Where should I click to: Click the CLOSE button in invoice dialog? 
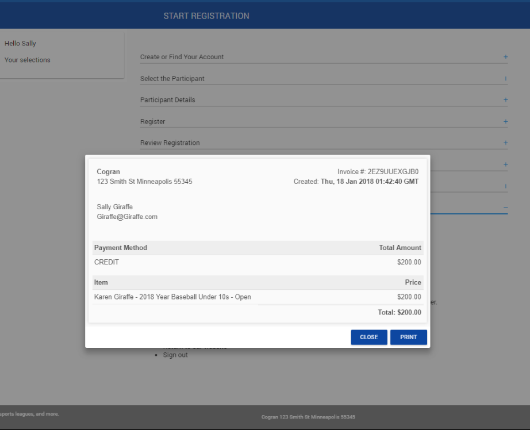point(369,337)
